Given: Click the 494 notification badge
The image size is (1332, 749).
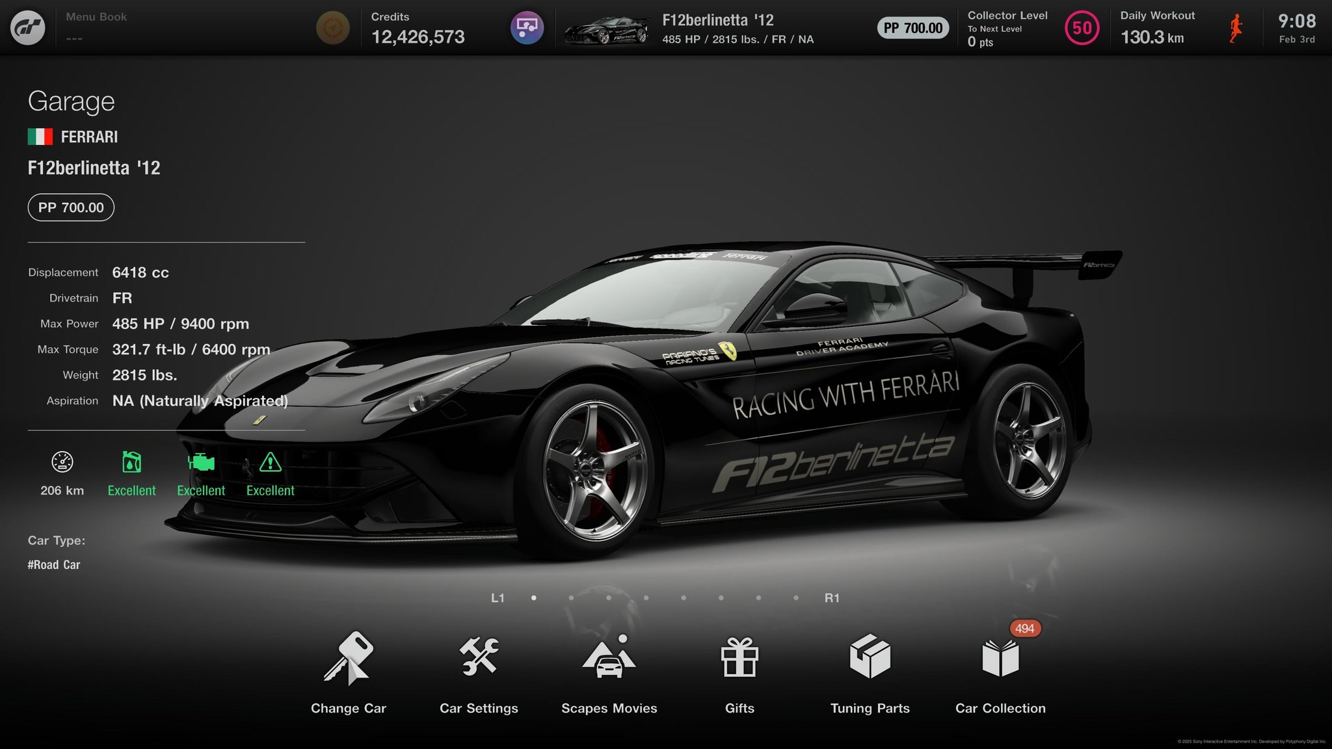Looking at the screenshot, I should (1025, 629).
